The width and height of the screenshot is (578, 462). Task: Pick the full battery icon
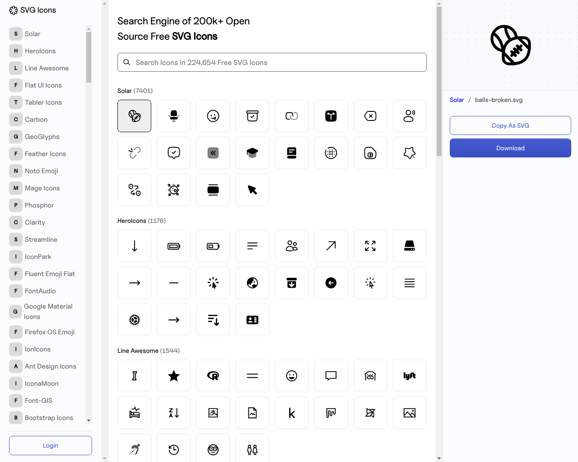[x=173, y=246]
